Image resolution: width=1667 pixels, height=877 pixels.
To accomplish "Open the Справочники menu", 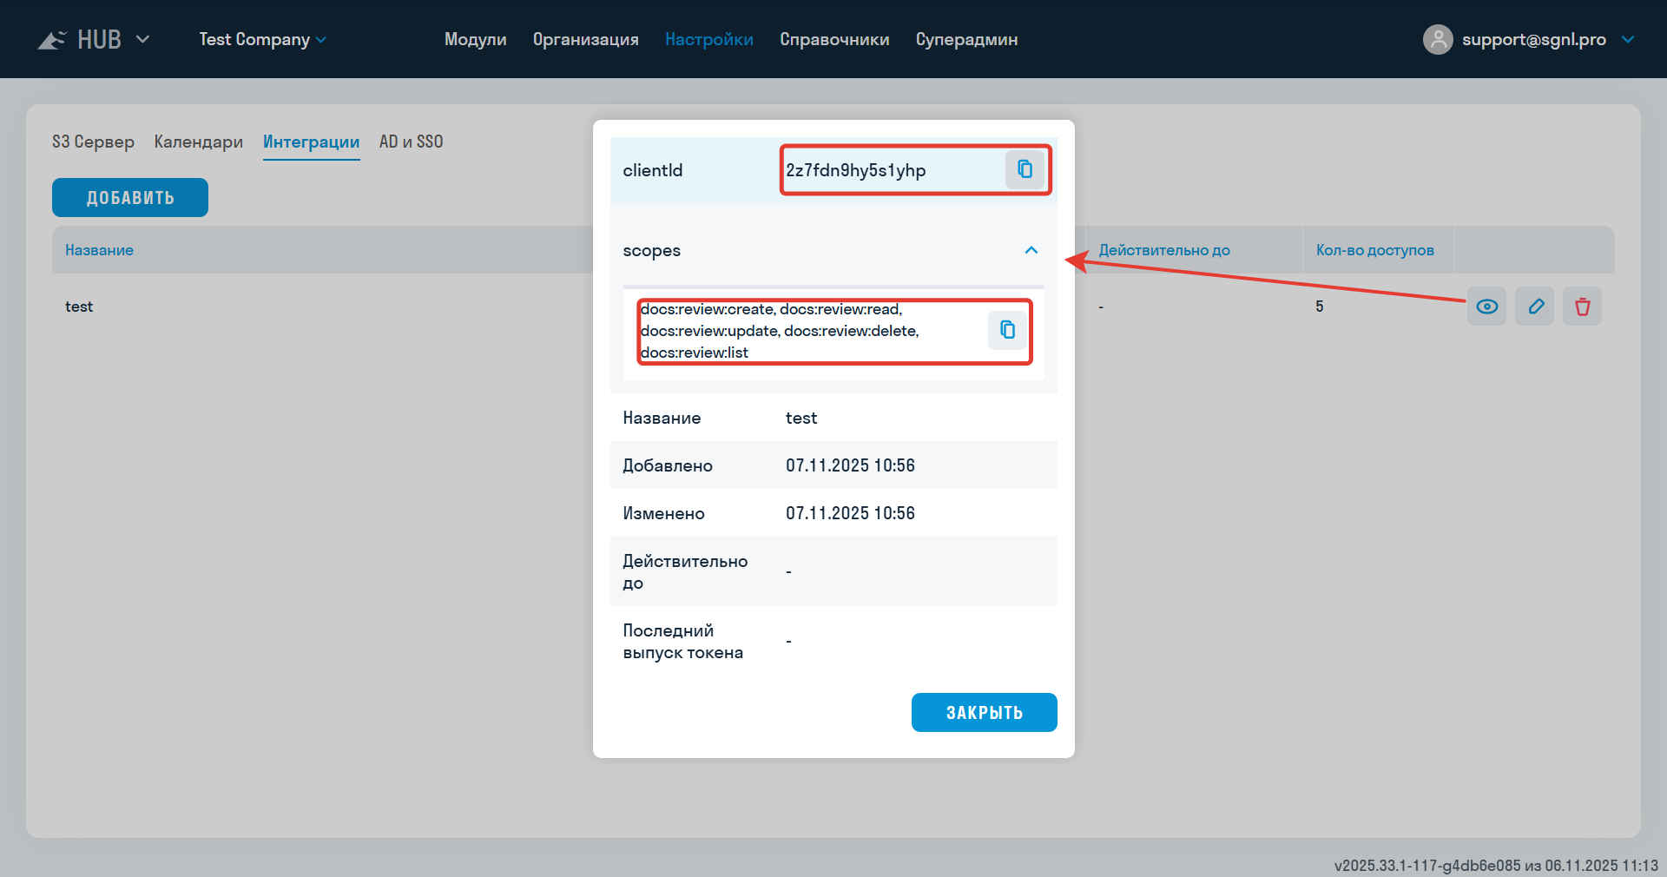I will [x=833, y=40].
